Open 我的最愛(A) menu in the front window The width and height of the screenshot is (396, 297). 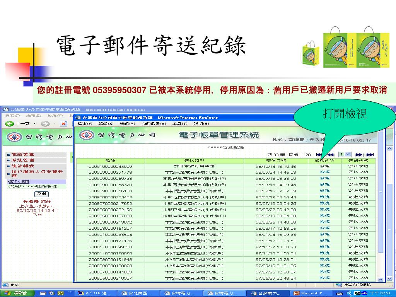(x=154, y=124)
